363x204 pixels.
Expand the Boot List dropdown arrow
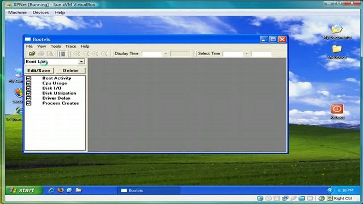[x=81, y=62]
